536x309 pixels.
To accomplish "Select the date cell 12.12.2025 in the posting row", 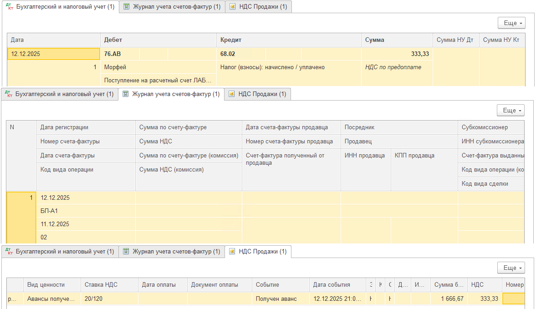I will tap(53, 54).
